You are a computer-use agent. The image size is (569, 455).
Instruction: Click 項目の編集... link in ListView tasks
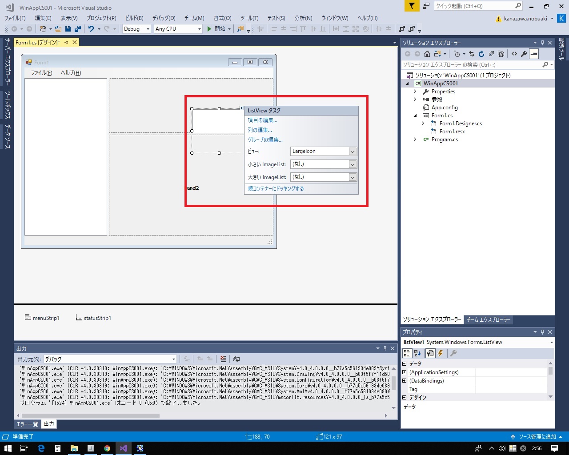[262, 120]
